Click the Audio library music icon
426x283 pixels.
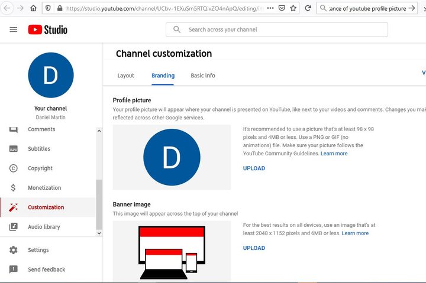[x=13, y=227]
